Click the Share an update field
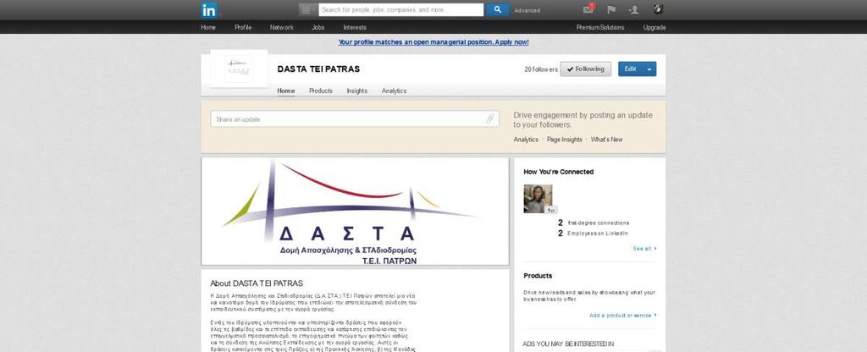The width and height of the screenshot is (867, 352). 355,118
